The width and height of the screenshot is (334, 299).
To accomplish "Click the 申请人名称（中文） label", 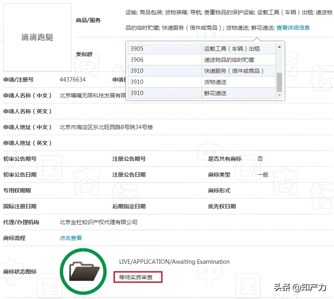I will (27, 95).
